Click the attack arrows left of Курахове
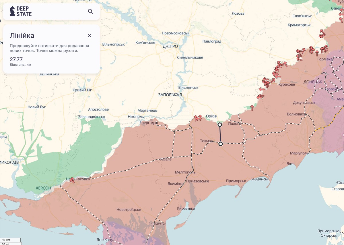This screenshot has width=344, height=245. [x=266, y=83]
